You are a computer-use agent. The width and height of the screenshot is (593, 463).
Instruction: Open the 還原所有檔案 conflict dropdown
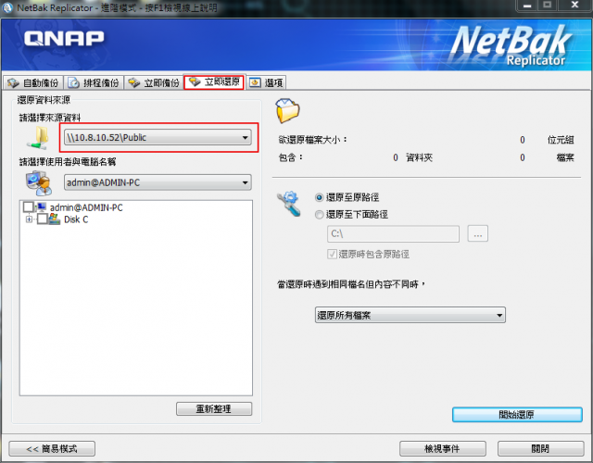[x=410, y=315]
